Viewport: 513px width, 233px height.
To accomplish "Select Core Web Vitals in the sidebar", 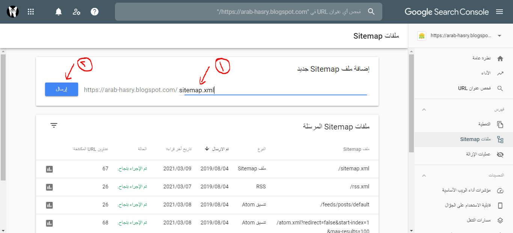I will click(x=464, y=191).
